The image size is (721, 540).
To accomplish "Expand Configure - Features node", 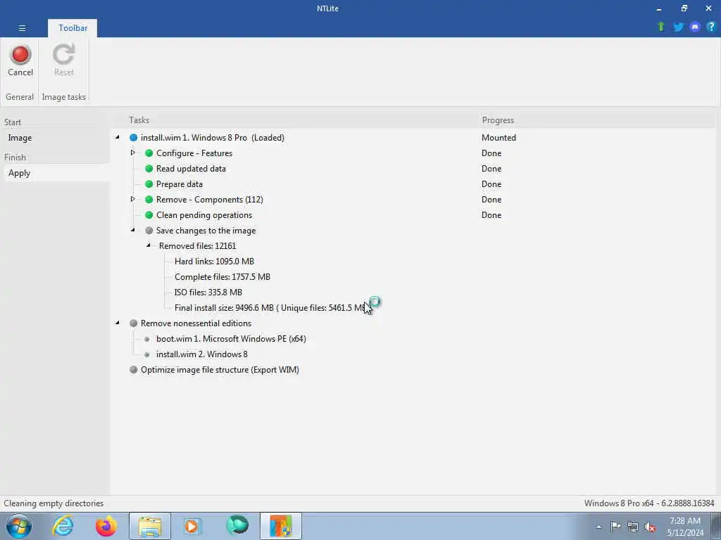I will (x=133, y=153).
